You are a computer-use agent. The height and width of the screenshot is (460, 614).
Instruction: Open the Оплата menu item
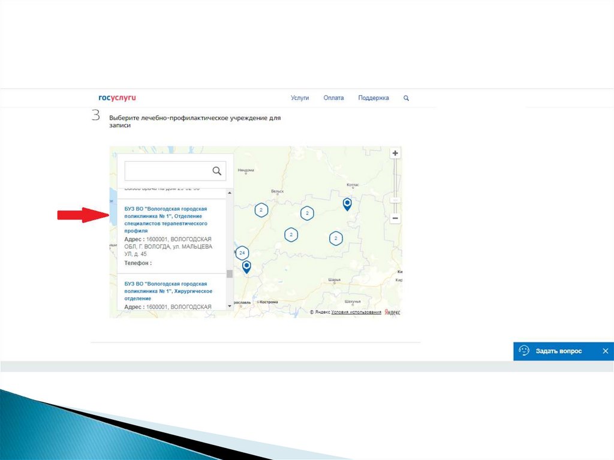(x=333, y=98)
